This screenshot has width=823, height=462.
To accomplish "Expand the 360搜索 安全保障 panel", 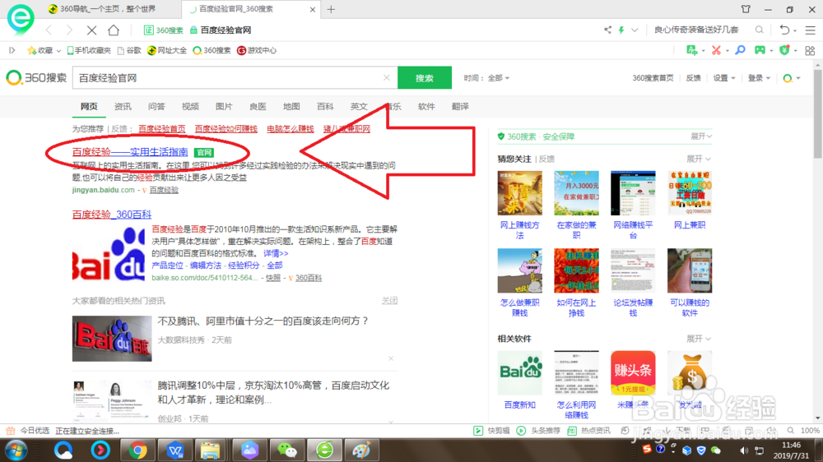I will [701, 136].
